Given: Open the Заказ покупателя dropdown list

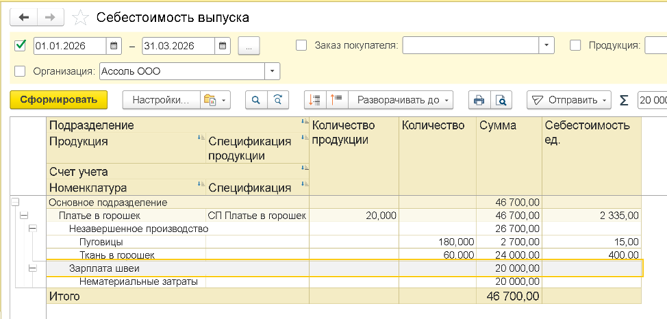Looking at the screenshot, I should (546, 46).
